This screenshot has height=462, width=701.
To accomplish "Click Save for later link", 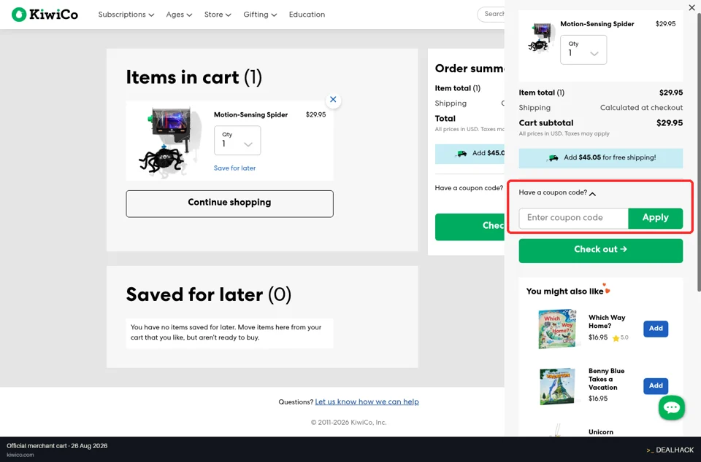I will coord(234,168).
